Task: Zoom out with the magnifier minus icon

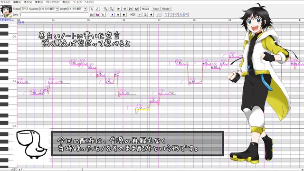Action: click(111, 9)
